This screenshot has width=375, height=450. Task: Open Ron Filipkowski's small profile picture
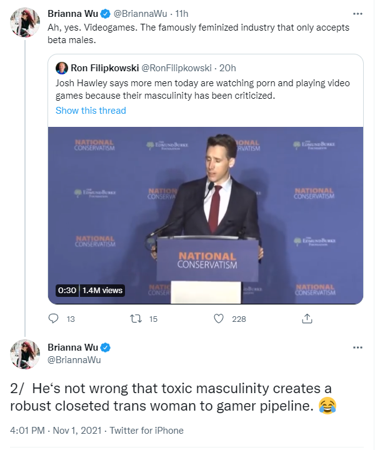tap(62, 68)
